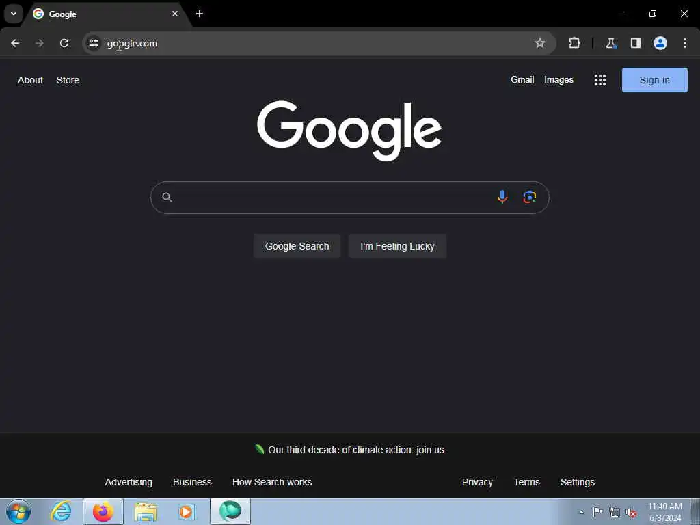This screenshot has height=525, width=700.
Task: Open How Search works link
Action: 272,482
